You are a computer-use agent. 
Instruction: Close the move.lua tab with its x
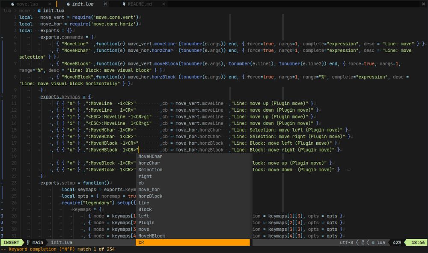click(x=49, y=4)
